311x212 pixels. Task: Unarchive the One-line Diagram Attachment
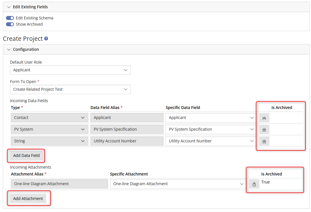[254, 184]
